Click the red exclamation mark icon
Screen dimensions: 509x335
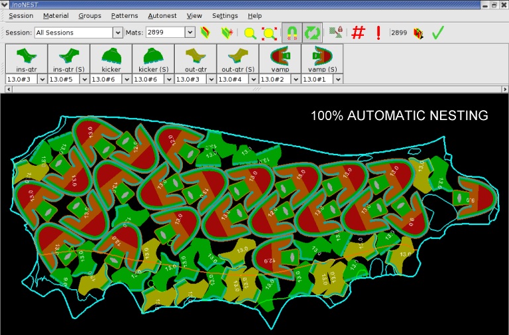pos(378,33)
